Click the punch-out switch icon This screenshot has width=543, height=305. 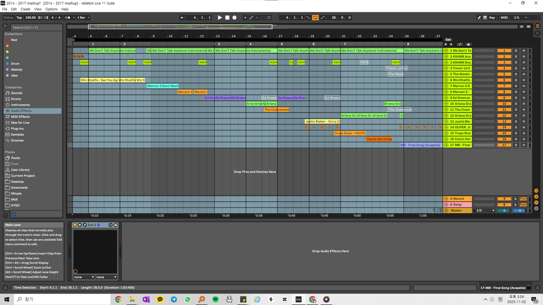[323, 18]
